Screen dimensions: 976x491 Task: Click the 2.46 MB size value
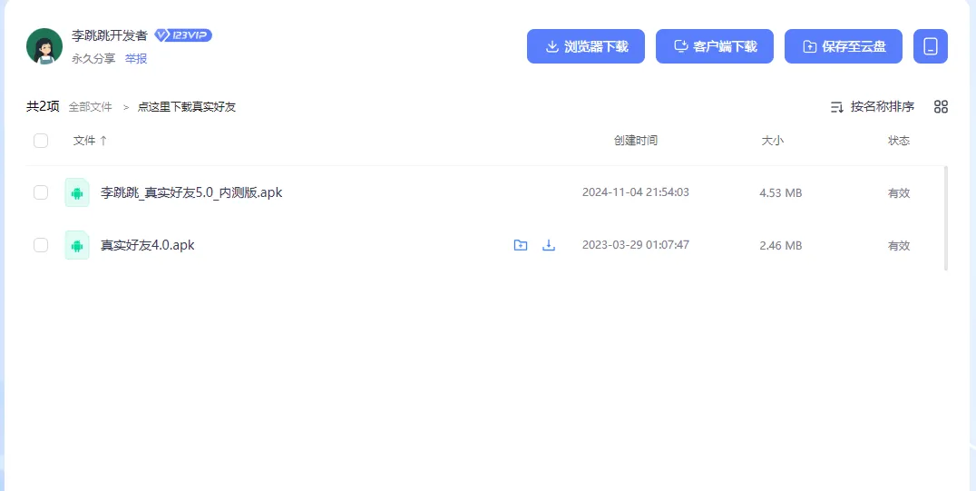781,245
